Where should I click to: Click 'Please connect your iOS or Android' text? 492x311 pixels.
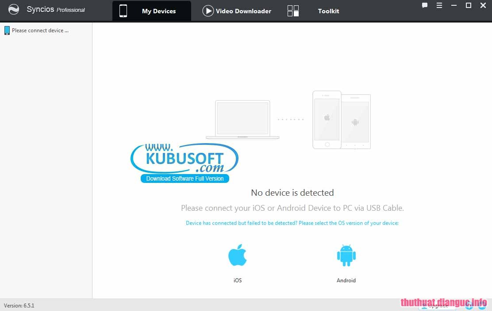292,208
